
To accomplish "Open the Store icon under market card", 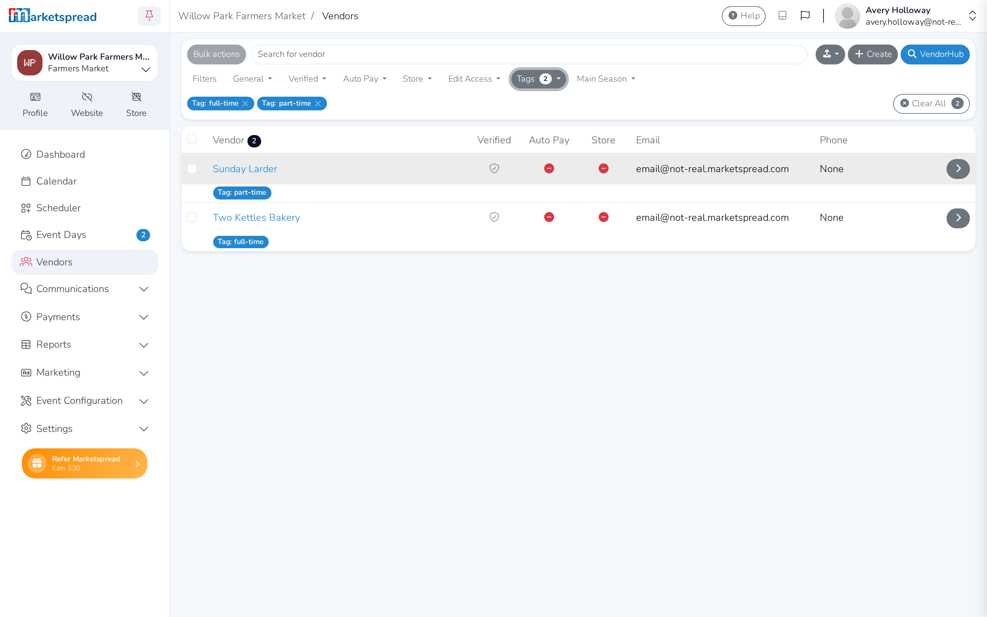I will pos(136,105).
